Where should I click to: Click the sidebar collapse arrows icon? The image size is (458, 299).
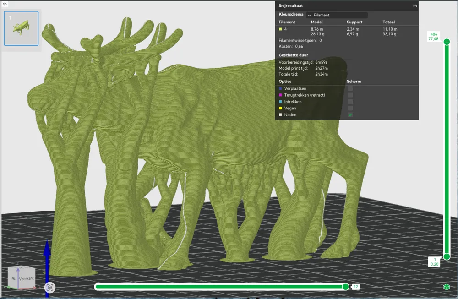point(5,4)
